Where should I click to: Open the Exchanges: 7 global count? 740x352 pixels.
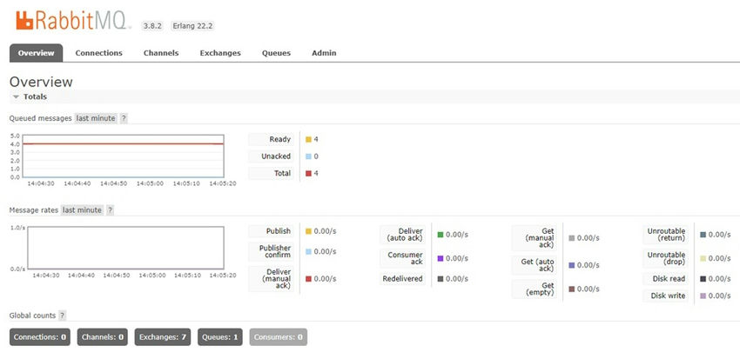pos(163,337)
